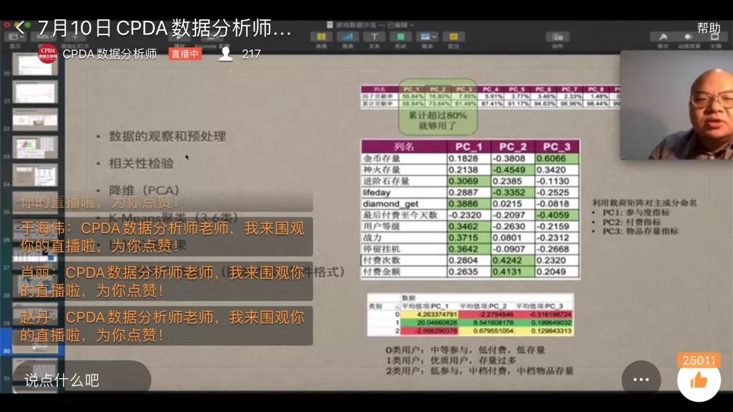The image size is (733, 412).
Task: Click Keynote's 文本 text toolbar icon
Action: pos(374,37)
